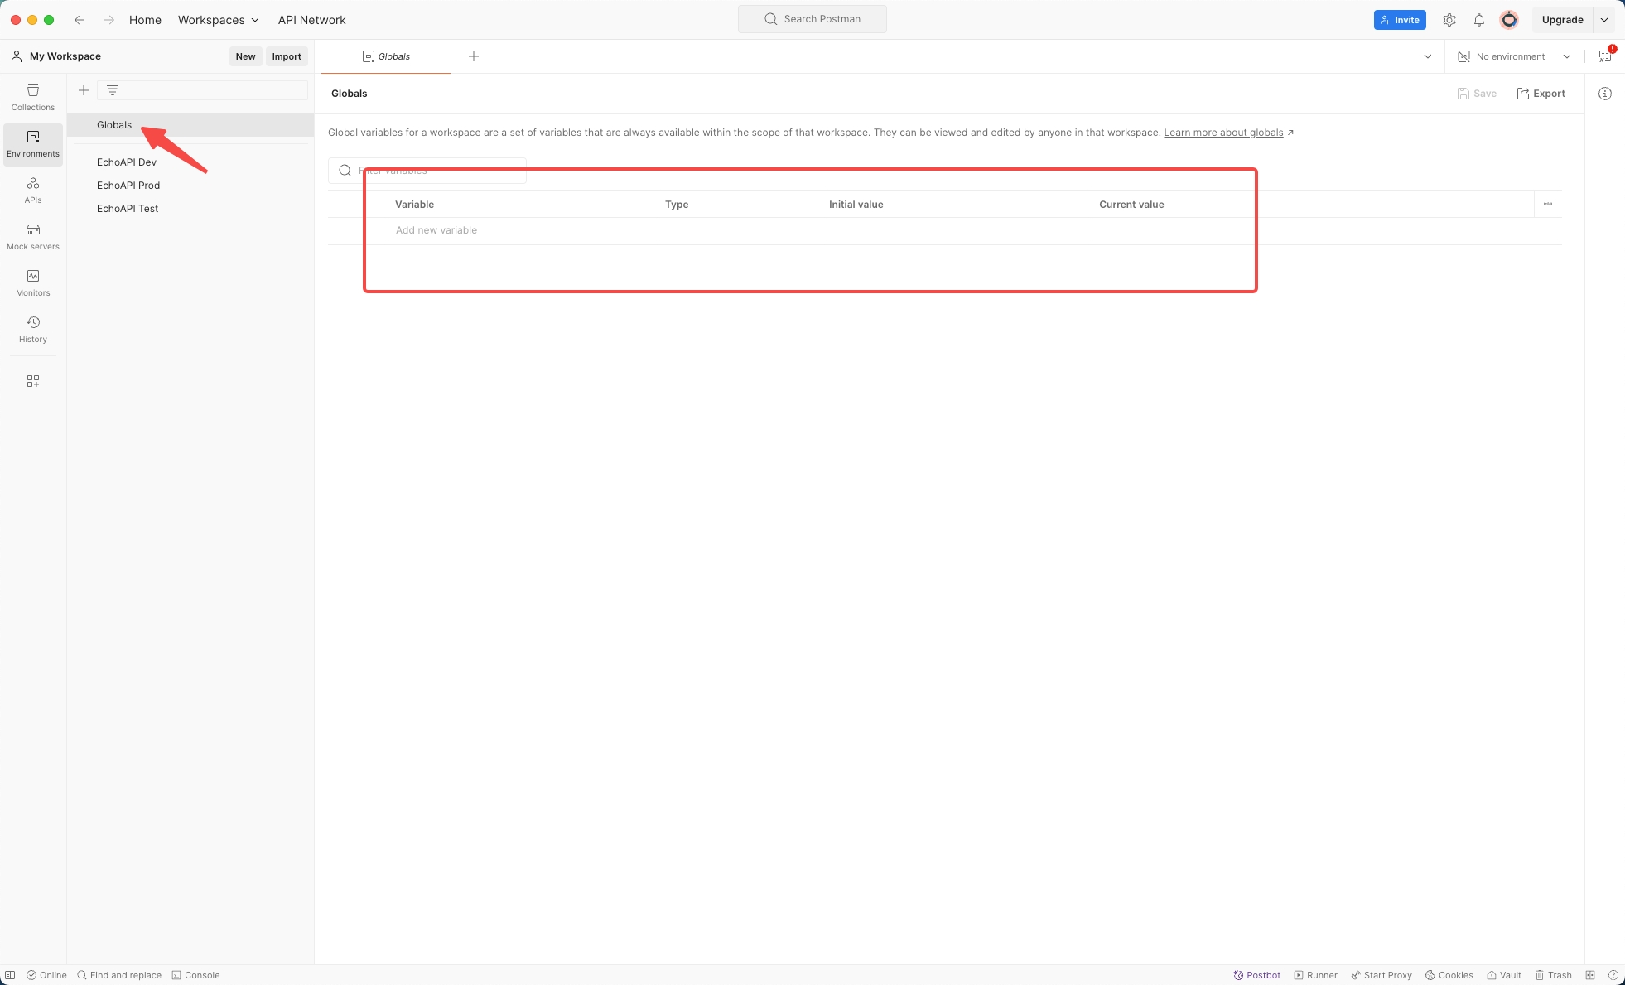Click the sidebar environment search field

click(x=202, y=90)
